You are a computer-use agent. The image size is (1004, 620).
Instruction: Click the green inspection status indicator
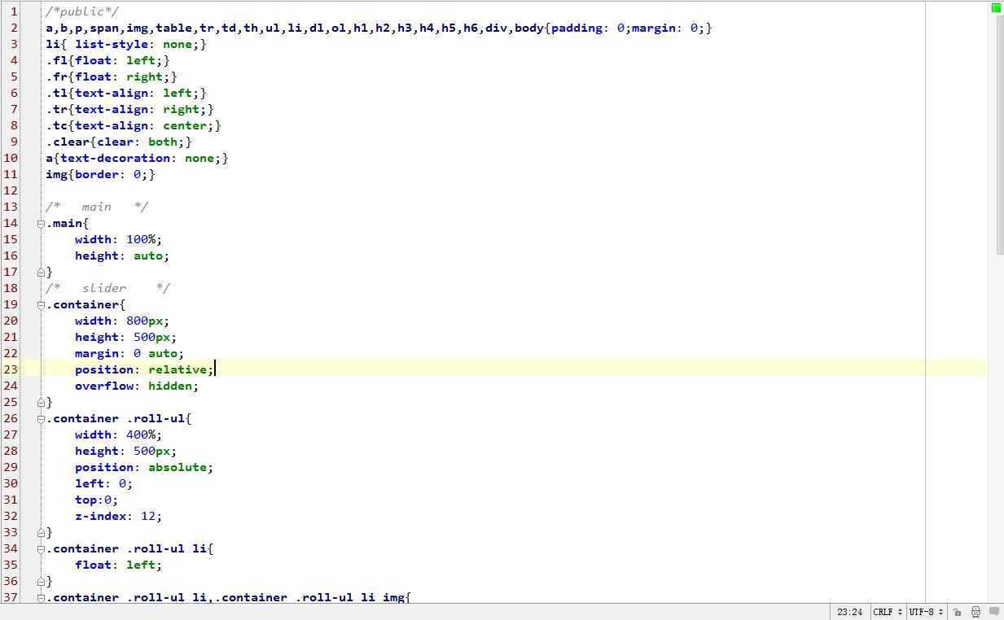coord(996,8)
